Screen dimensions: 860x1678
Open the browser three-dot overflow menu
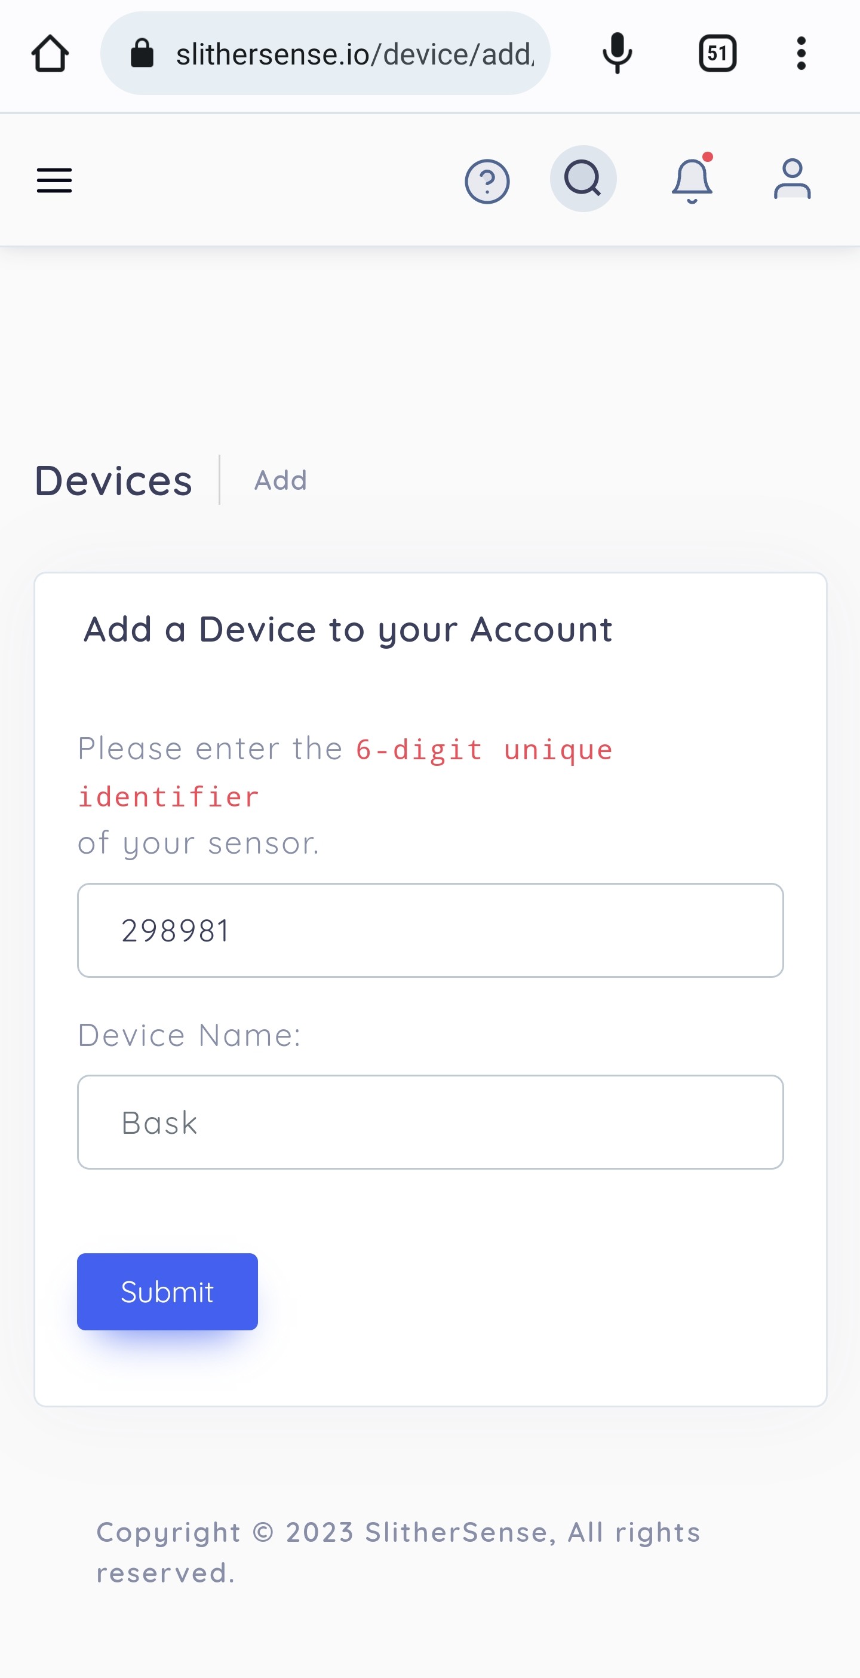[800, 53]
